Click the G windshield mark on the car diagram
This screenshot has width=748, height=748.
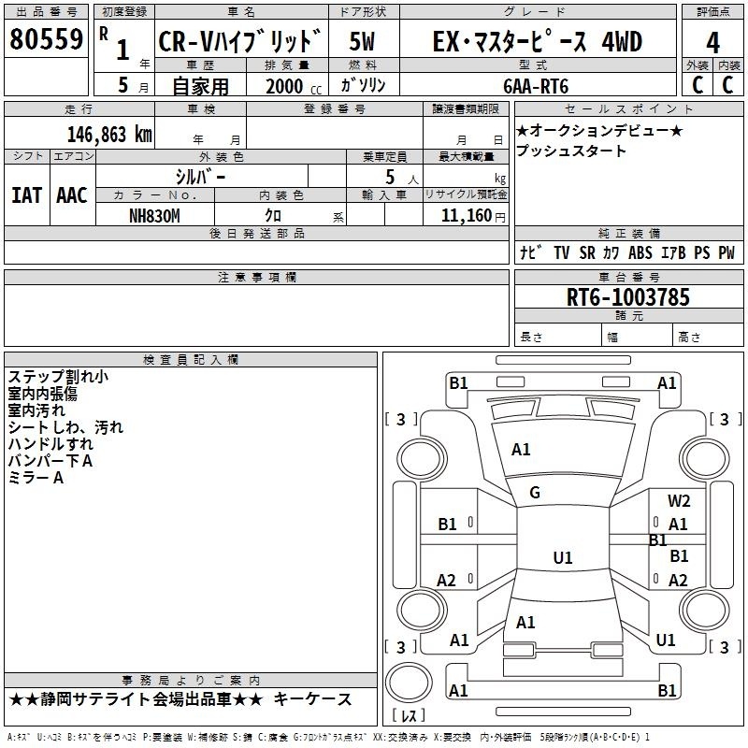point(535,493)
